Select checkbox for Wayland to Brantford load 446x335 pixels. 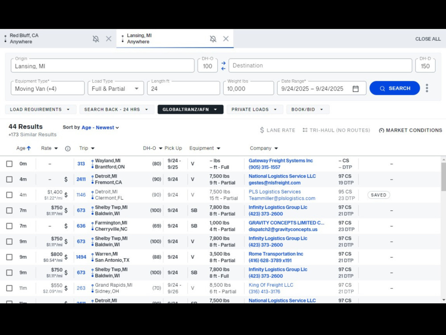coord(9,164)
